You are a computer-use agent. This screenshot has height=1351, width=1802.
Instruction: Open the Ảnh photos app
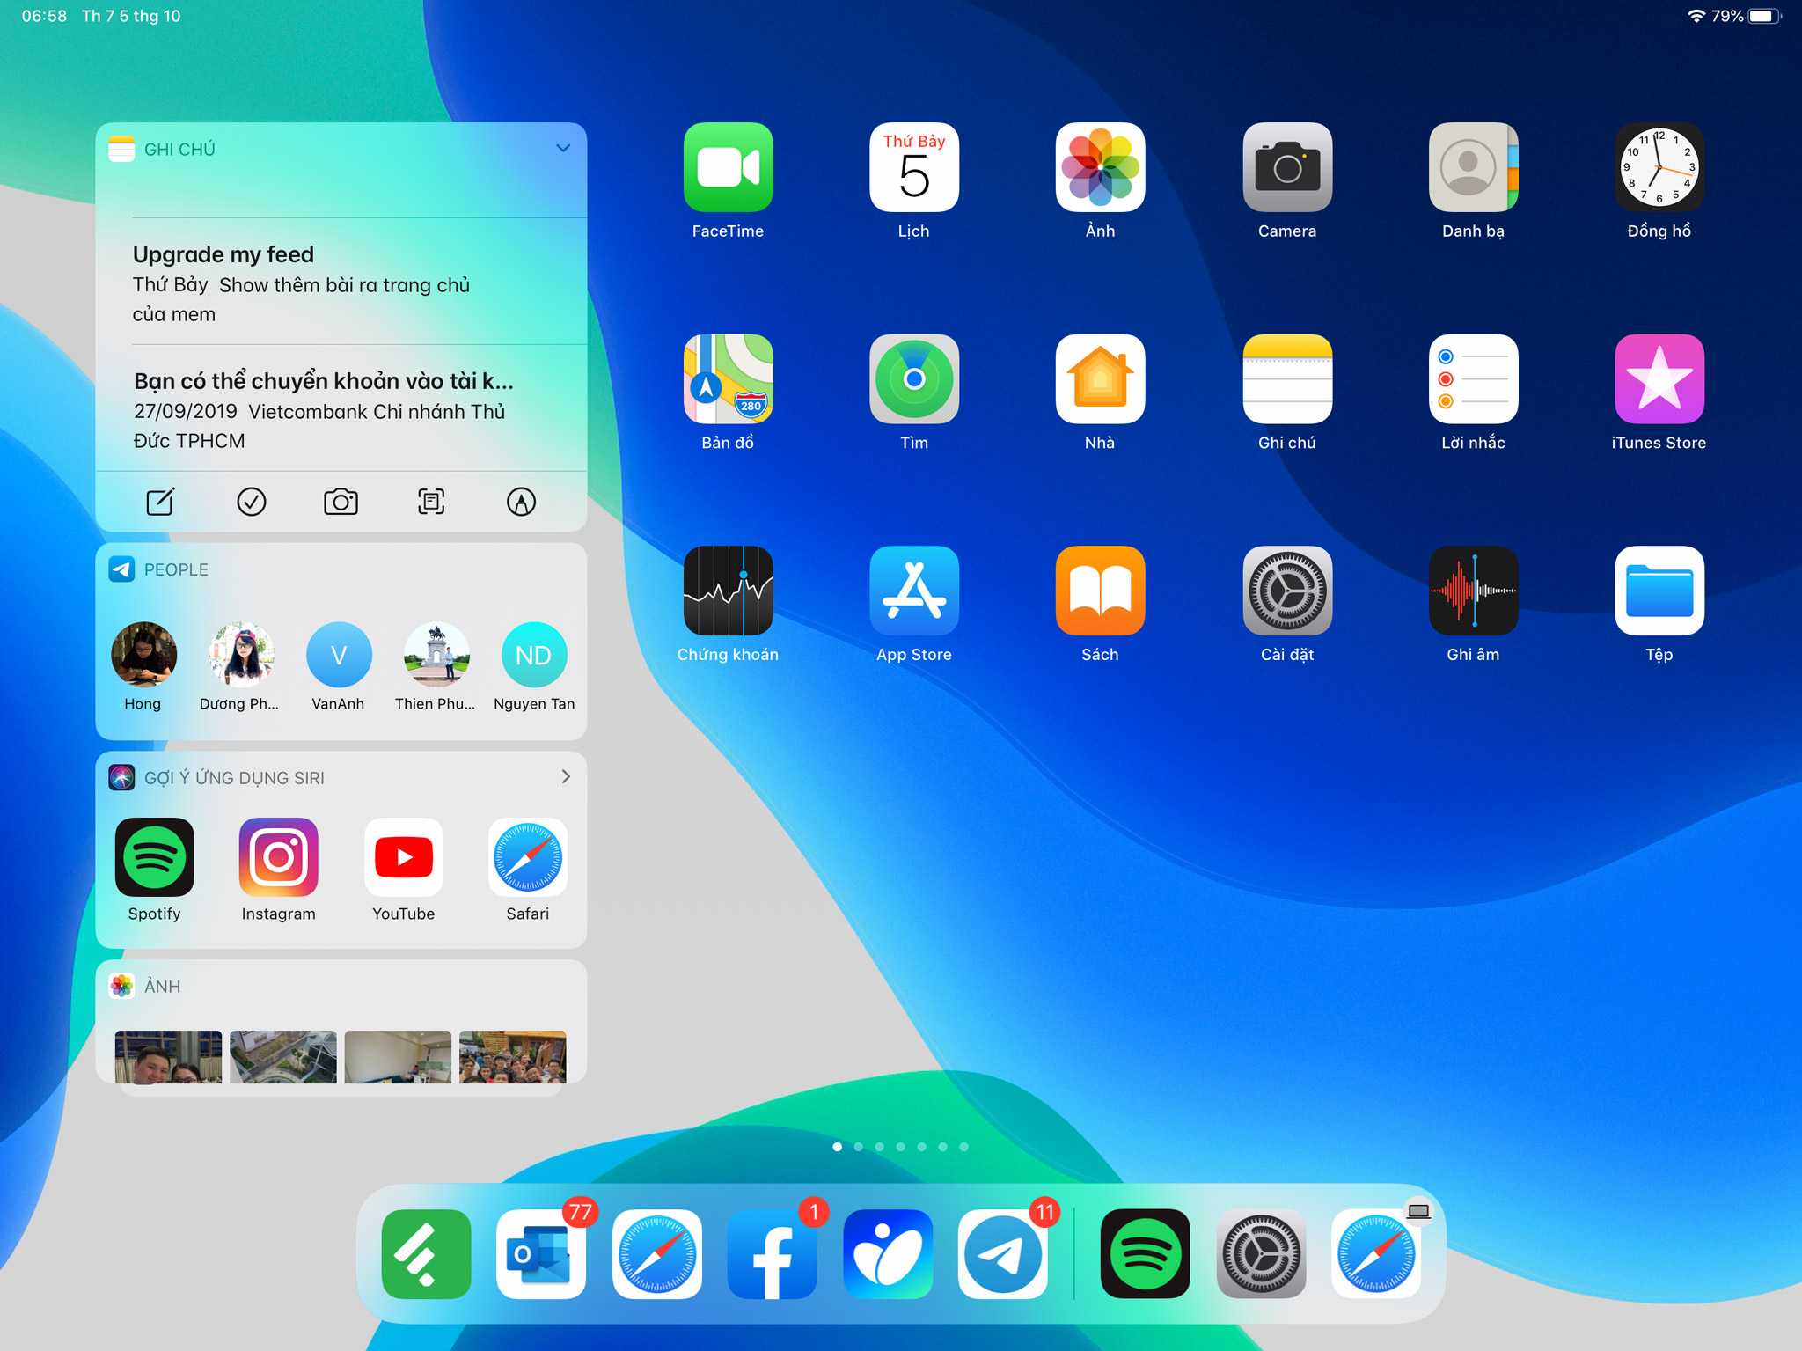pos(1100,167)
